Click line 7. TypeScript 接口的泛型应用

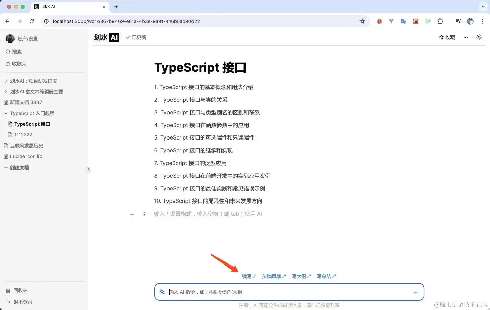click(x=190, y=163)
